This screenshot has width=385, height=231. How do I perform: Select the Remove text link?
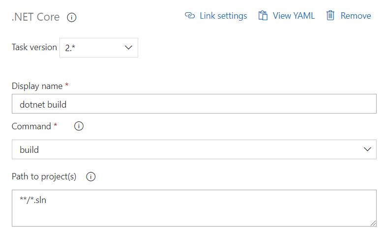[x=355, y=16]
